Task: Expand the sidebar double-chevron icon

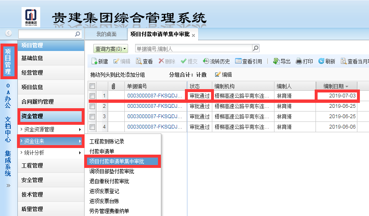Action: click(x=8, y=185)
